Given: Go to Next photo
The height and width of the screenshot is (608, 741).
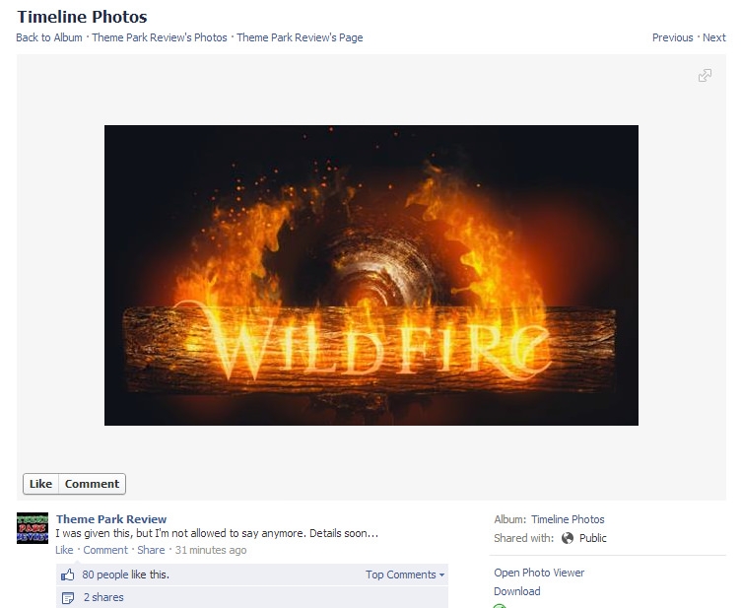Looking at the screenshot, I should (714, 37).
